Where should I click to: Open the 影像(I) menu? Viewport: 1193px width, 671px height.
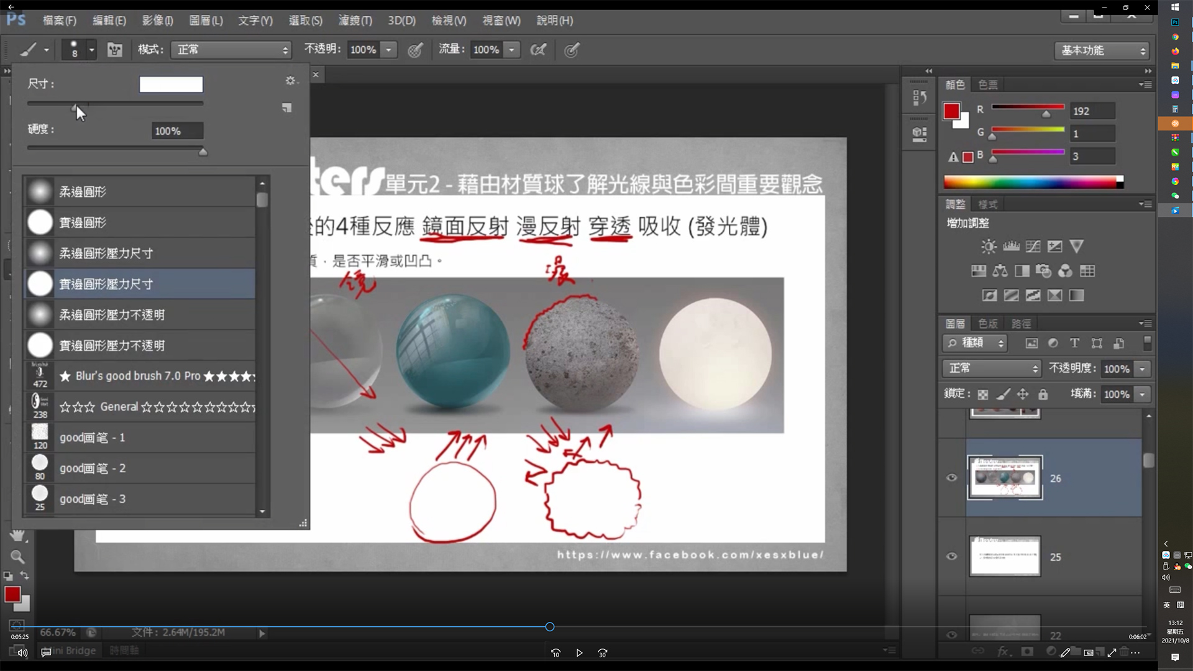click(x=157, y=21)
